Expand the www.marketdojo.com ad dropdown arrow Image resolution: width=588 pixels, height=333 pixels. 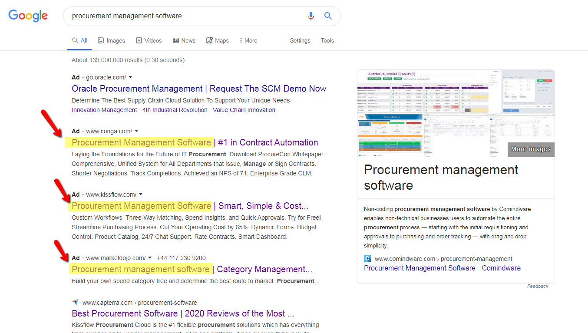coord(150,258)
